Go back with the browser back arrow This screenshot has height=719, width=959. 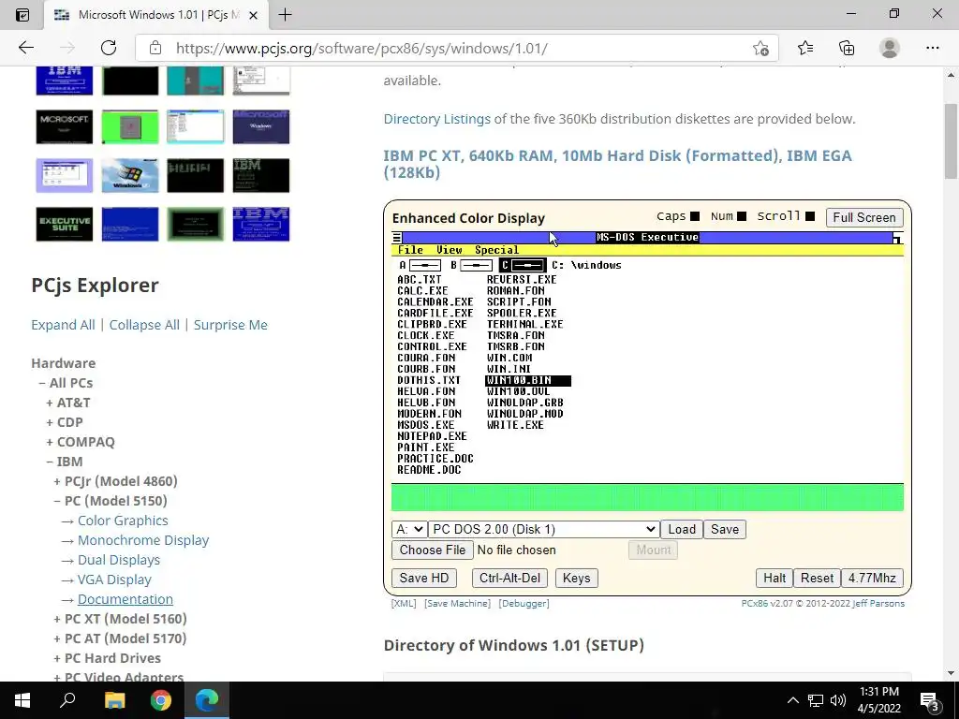(x=25, y=48)
